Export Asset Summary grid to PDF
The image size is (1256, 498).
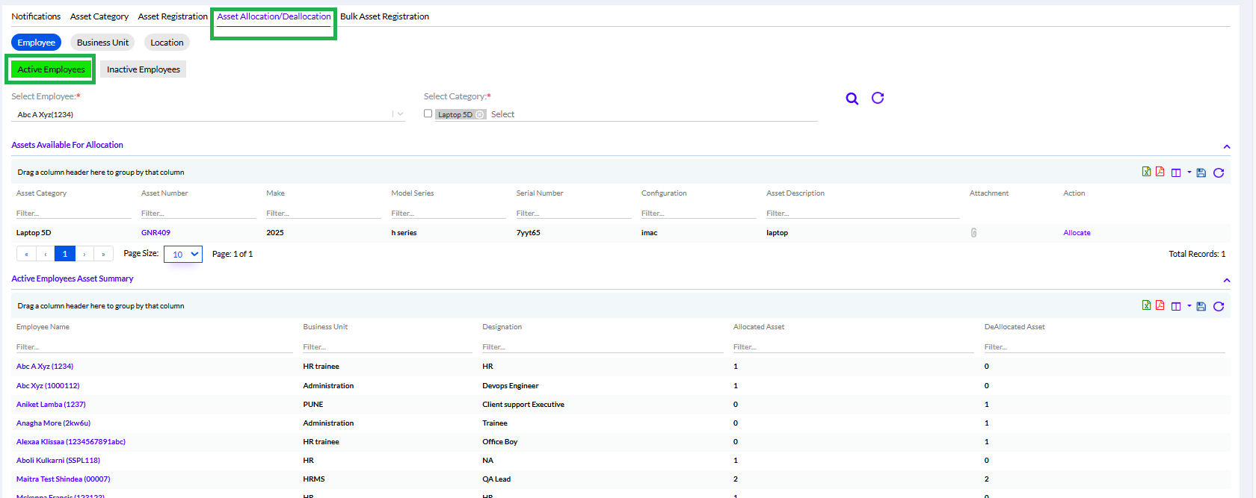[1160, 305]
